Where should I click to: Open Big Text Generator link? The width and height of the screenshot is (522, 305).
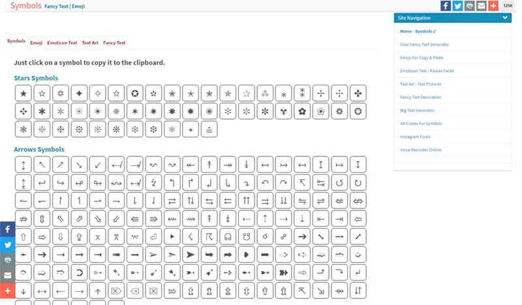pos(417,110)
